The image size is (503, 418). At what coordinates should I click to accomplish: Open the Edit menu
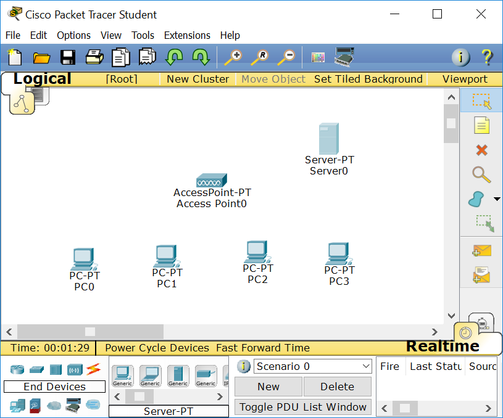pos(38,35)
